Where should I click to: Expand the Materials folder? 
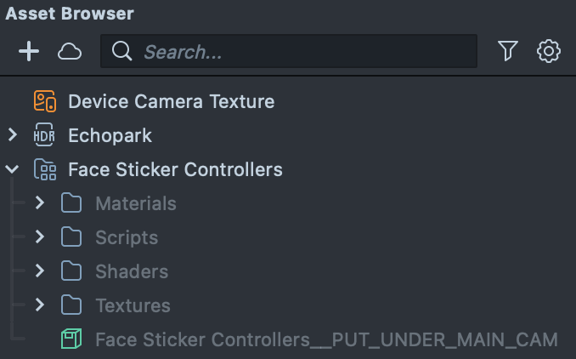40,203
